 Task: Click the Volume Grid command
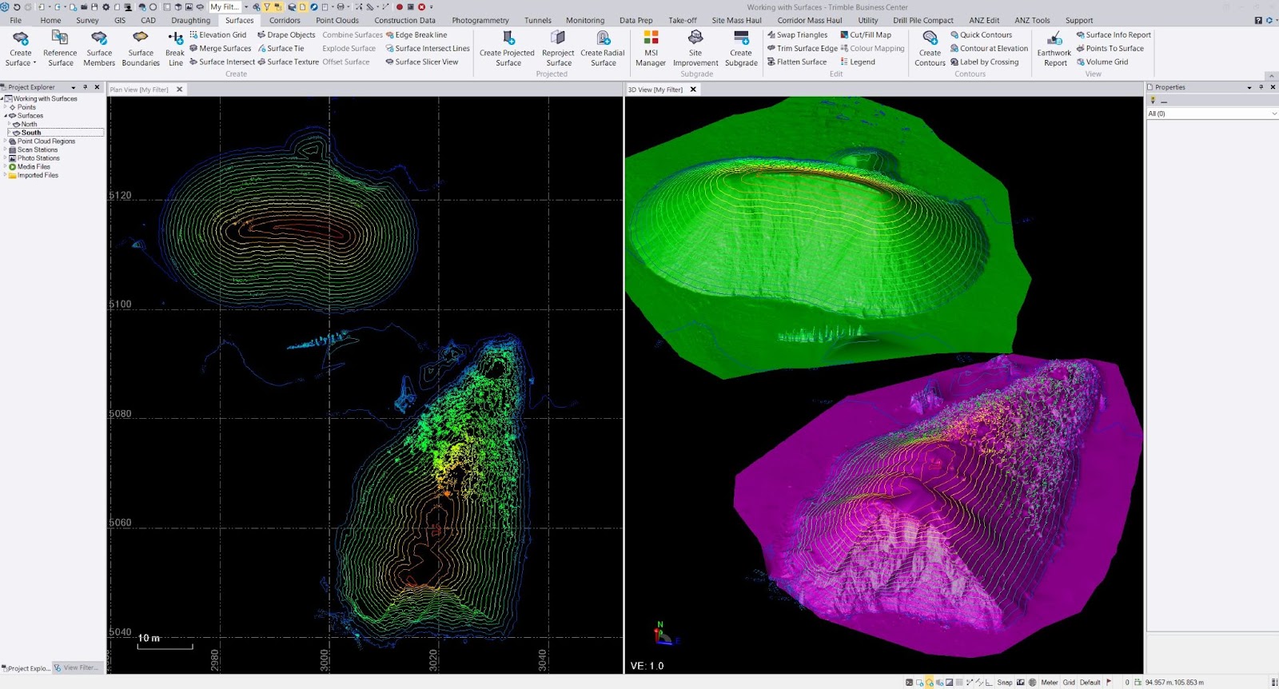tap(1102, 62)
